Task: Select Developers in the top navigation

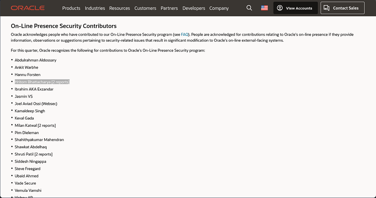Action: tap(194, 8)
